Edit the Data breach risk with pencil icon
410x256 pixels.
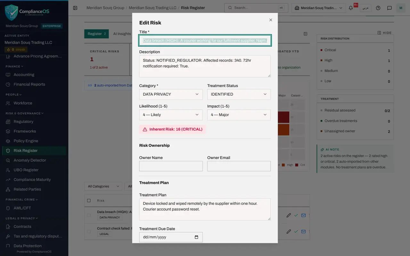(x=289, y=215)
